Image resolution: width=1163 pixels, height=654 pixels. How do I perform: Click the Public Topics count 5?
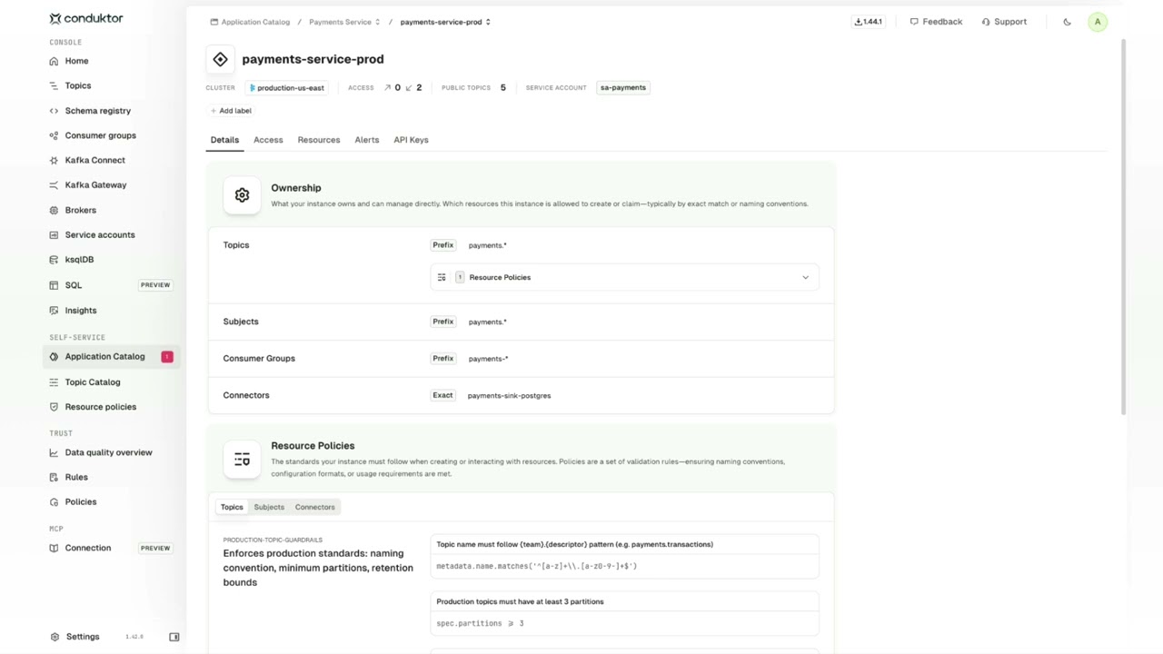click(x=502, y=88)
